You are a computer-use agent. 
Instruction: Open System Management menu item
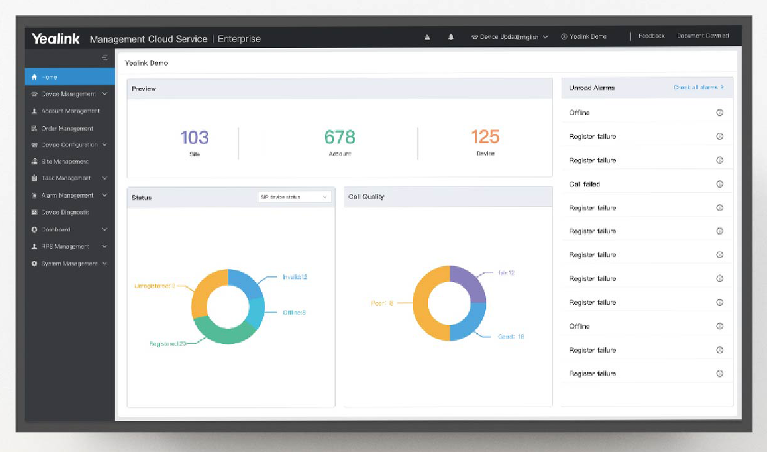coord(70,264)
